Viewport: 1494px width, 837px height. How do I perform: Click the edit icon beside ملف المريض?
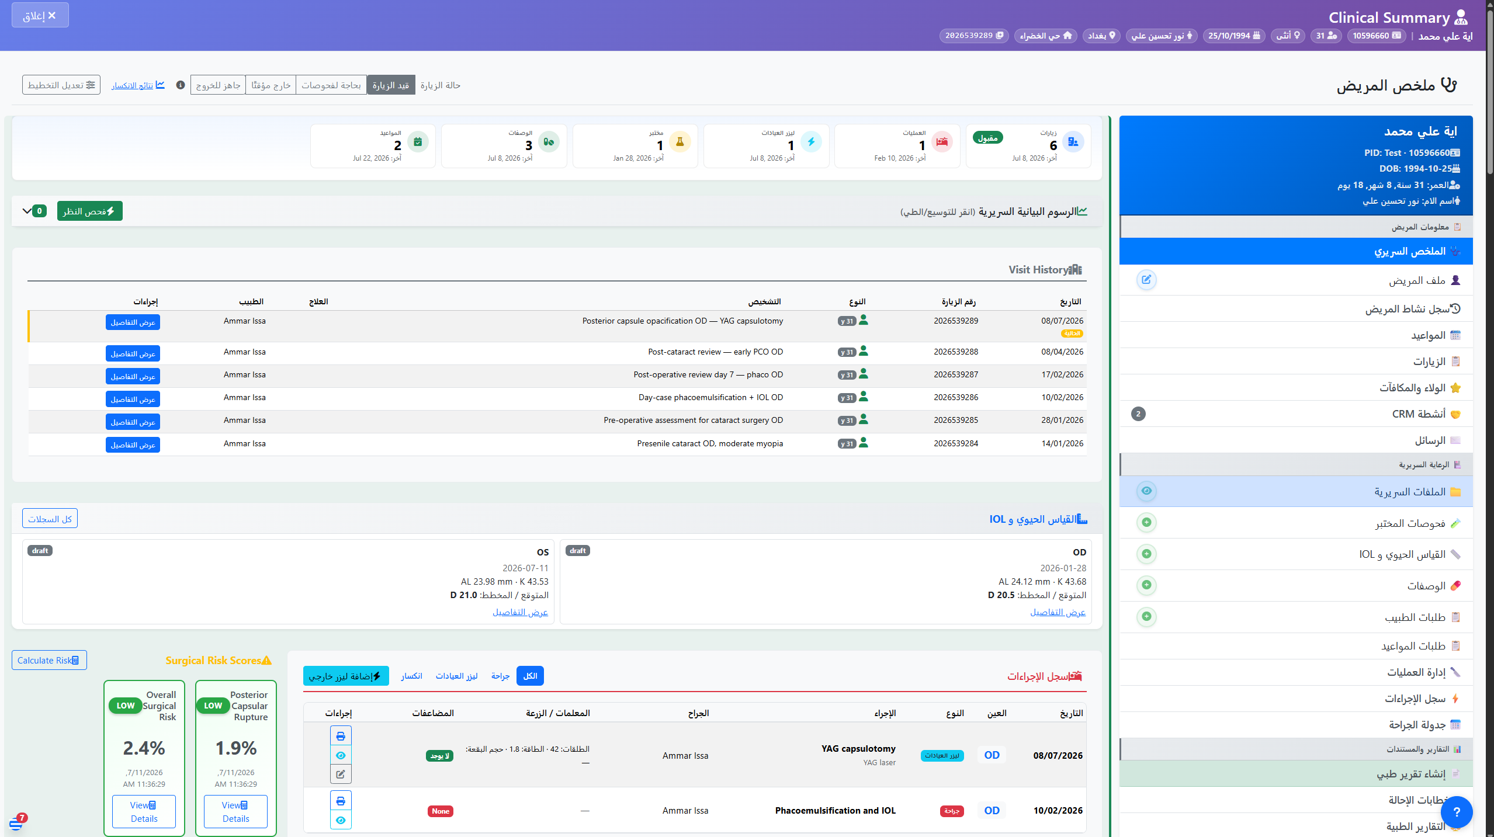pyautogui.click(x=1146, y=280)
